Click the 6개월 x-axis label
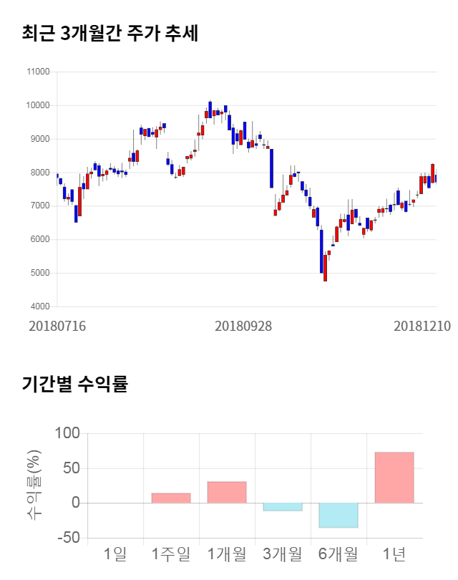 (338, 554)
